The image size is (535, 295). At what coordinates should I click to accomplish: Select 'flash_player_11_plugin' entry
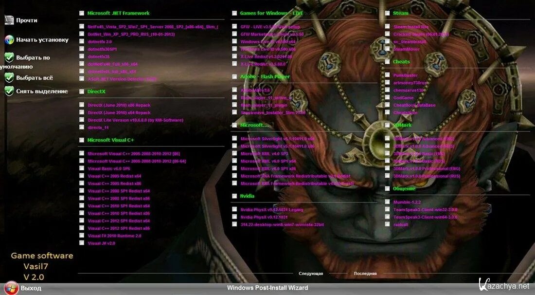tap(264, 105)
